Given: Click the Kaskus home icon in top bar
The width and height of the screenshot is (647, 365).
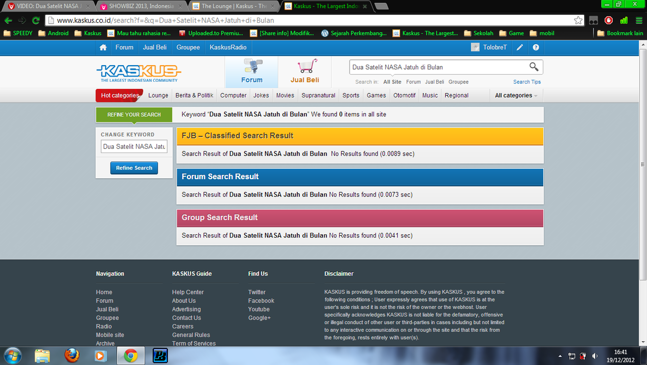Looking at the screenshot, I should pos(103,47).
